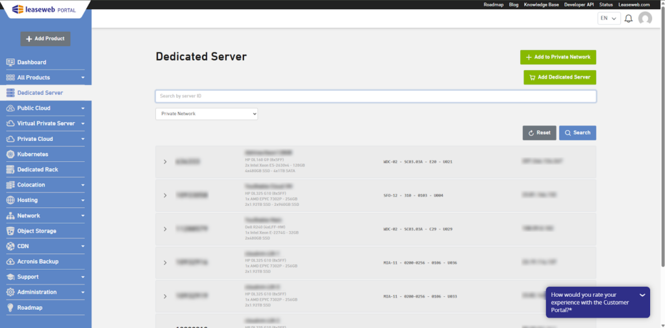Expand the MIA-11 U036 server row
Screen dimensions: 665x328
click(166, 262)
